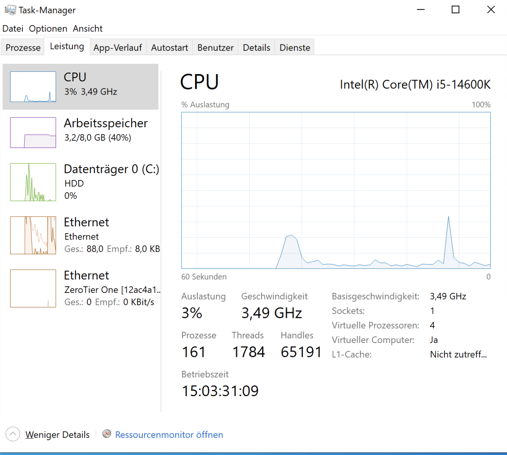Image resolution: width=507 pixels, height=455 pixels.
Task: Select the CPU mini graph thumbnail
Action: (x=33, y=87)
